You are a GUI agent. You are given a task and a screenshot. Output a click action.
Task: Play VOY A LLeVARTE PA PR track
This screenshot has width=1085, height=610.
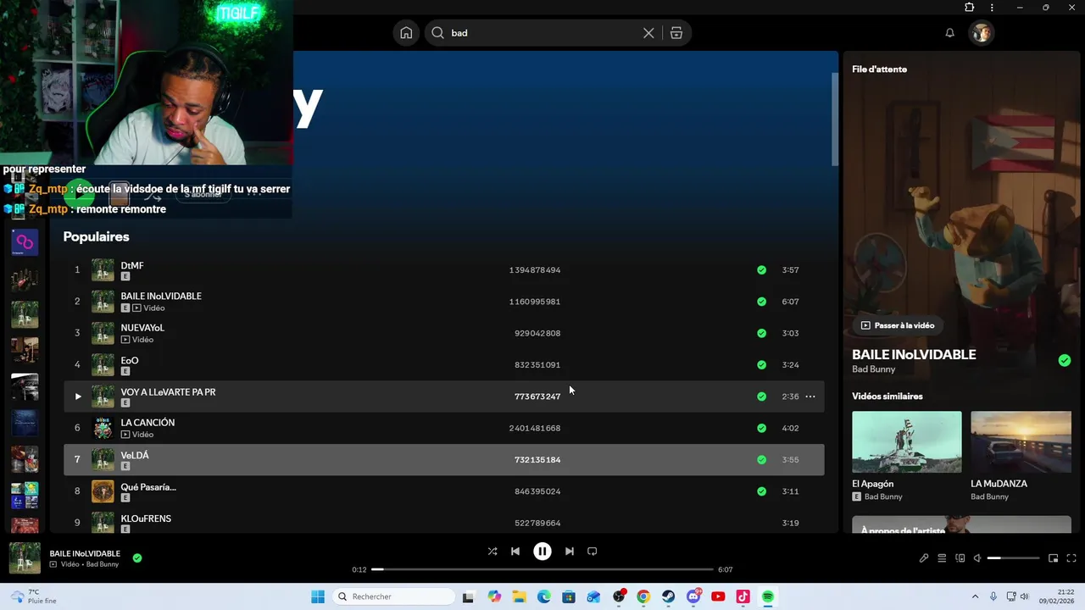77,396
